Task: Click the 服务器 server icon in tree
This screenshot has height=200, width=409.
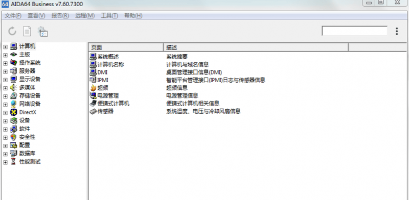Action: tap(14, 71)
